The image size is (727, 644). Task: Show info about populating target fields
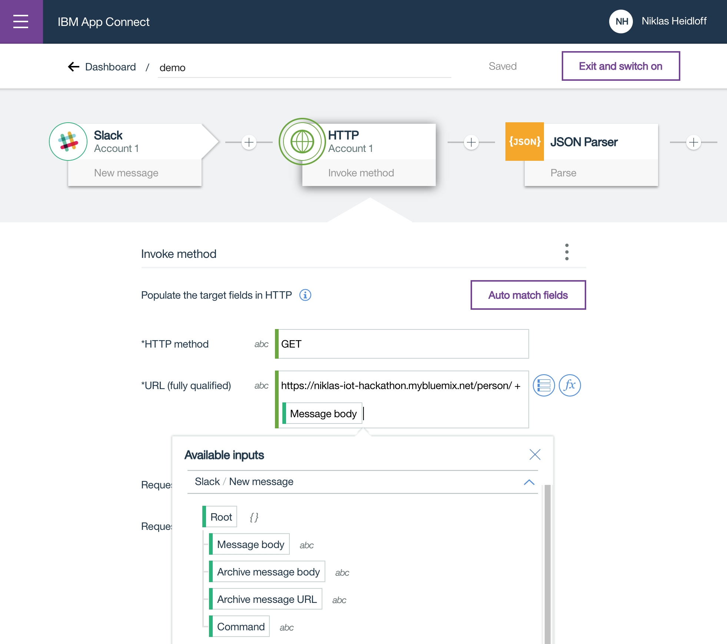305,295
